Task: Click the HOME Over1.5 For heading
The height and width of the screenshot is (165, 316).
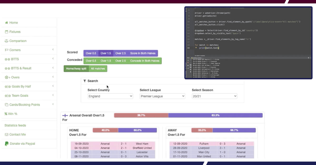Action: (78, 132)
